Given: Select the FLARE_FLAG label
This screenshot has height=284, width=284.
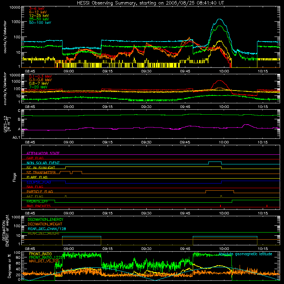Looking at the screenshot, I should click(37, 177).
